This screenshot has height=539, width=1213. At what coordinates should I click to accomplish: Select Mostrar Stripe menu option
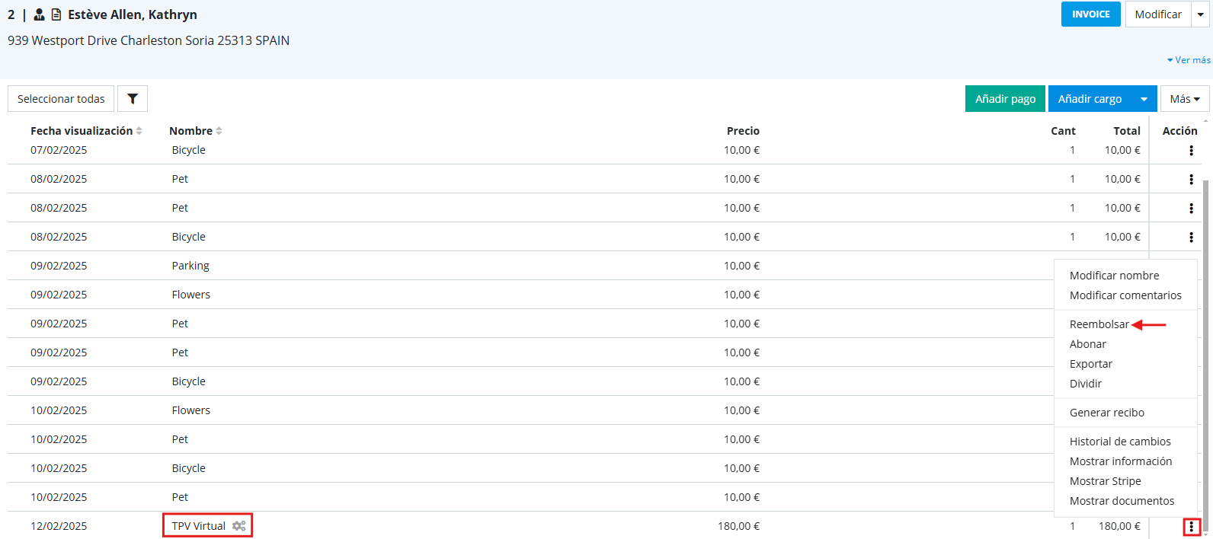(1105, 481)
